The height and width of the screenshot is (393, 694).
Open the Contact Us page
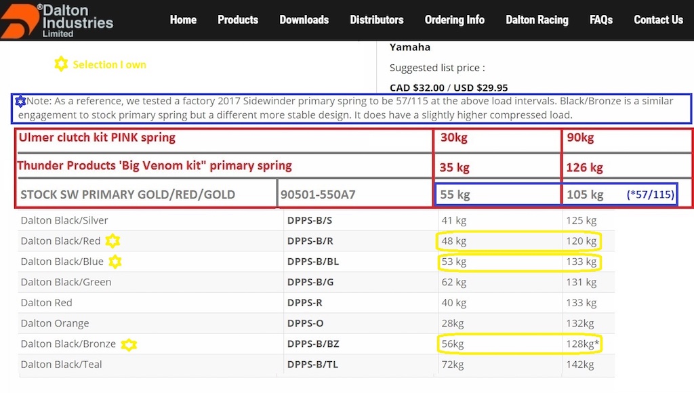point(659,20)
